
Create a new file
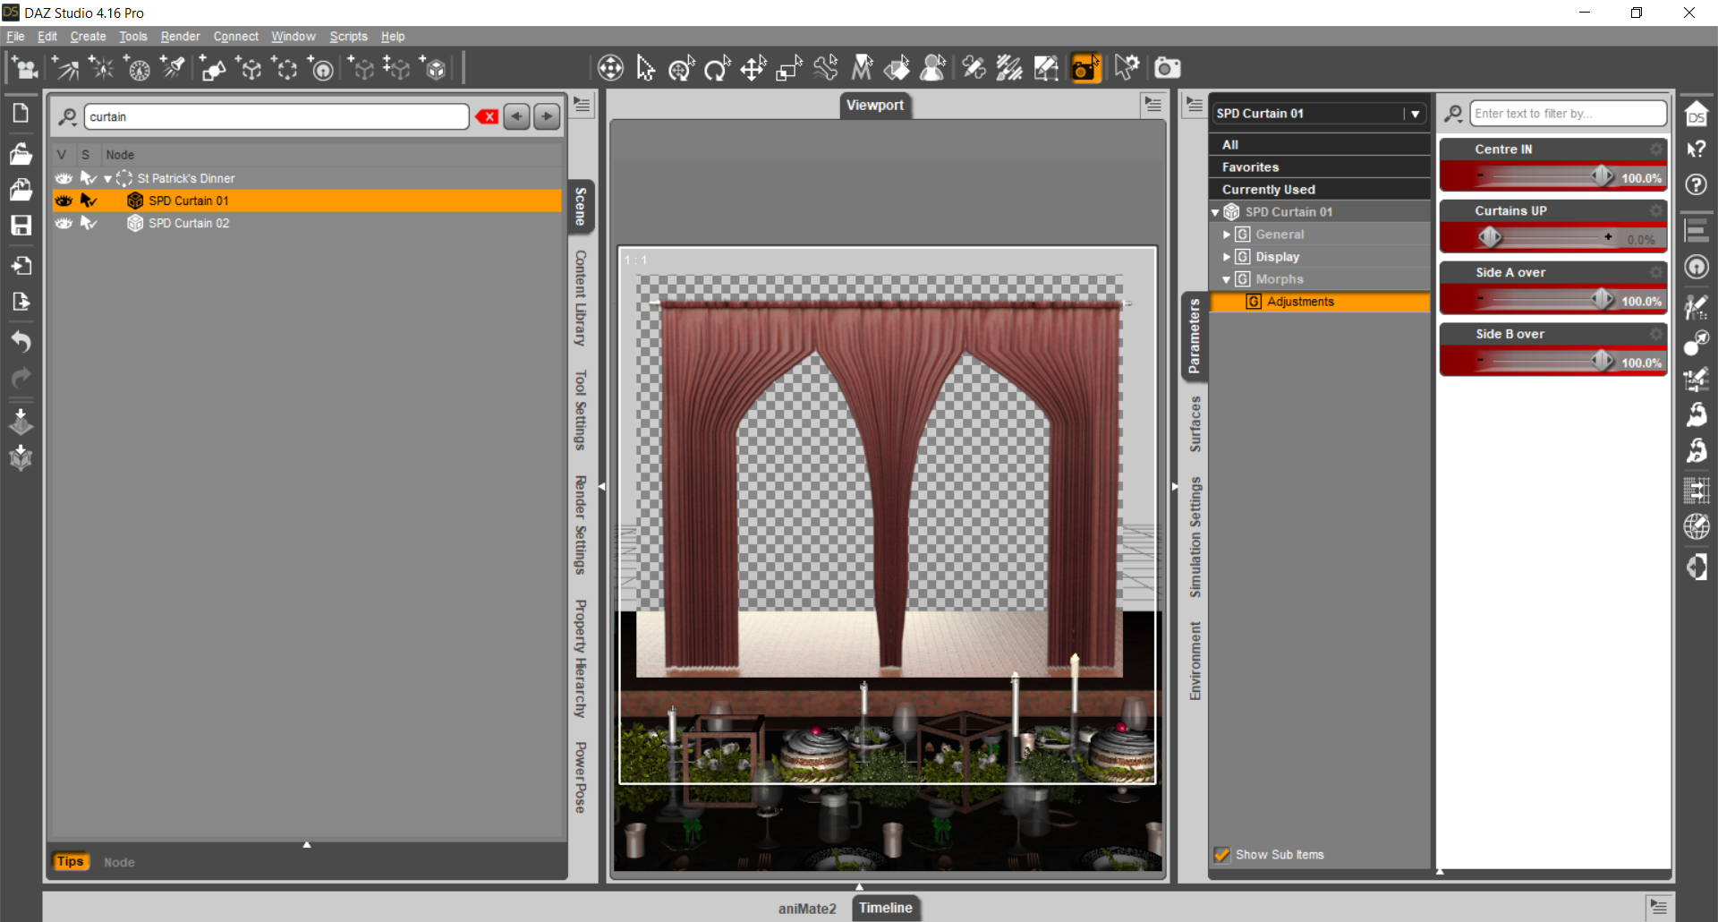[21, 113]
